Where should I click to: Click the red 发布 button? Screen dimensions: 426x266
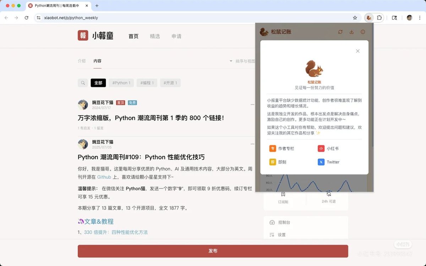[x=213, y=250]
